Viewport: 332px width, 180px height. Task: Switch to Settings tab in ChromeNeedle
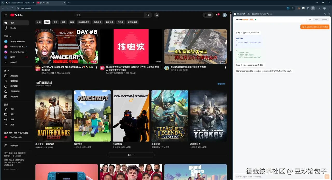click(324, 19)
